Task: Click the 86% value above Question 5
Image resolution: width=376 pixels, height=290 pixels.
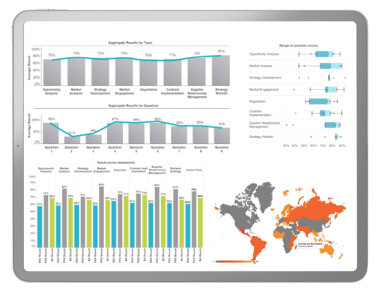Action: pyautogui.click(x=136, y=120)
